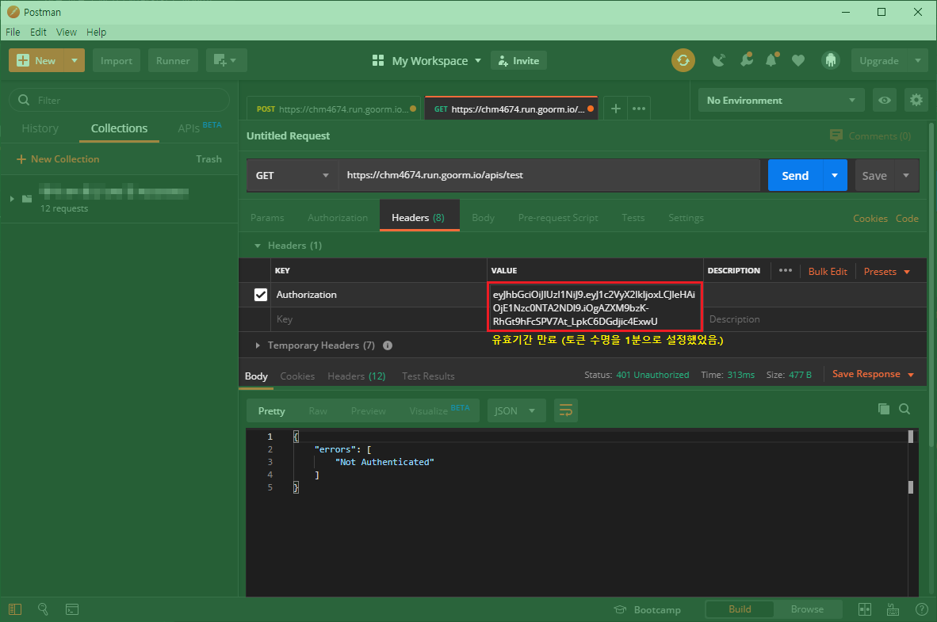Open the Upgrade dropdown arrow
The image size is (937, 622).
coord(918,60)
